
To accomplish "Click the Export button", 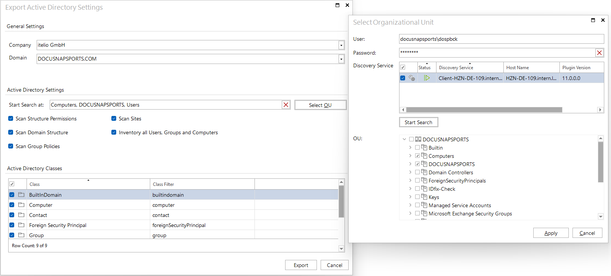I will pyautogui.click(x=301, y=265).
